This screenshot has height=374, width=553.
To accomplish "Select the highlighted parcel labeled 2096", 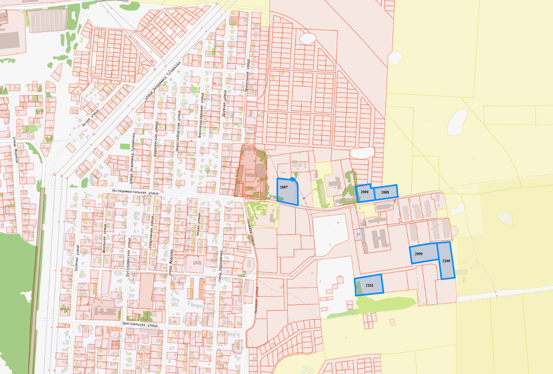I will pos(365,194).
